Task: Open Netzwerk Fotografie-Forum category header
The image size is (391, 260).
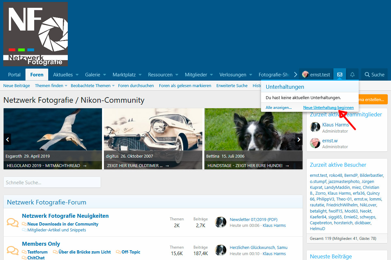Action: coord(47,202)
